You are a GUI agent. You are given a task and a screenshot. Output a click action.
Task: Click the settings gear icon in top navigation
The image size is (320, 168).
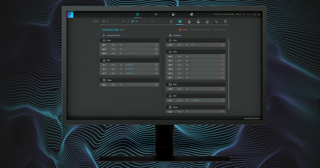[x=191, y=14]
